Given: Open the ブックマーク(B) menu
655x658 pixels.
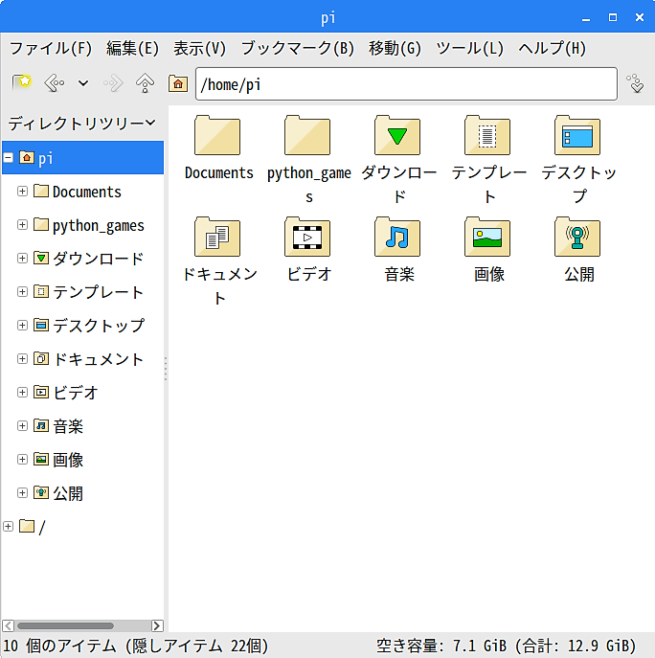Looking at the screenshot, I should coord(298,48).
